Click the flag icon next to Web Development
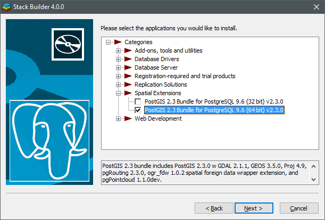The image size is (325, 220). coord(128,119)
